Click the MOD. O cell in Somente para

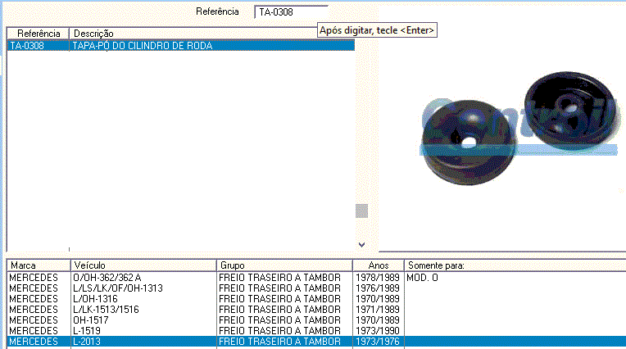[423, 278]
